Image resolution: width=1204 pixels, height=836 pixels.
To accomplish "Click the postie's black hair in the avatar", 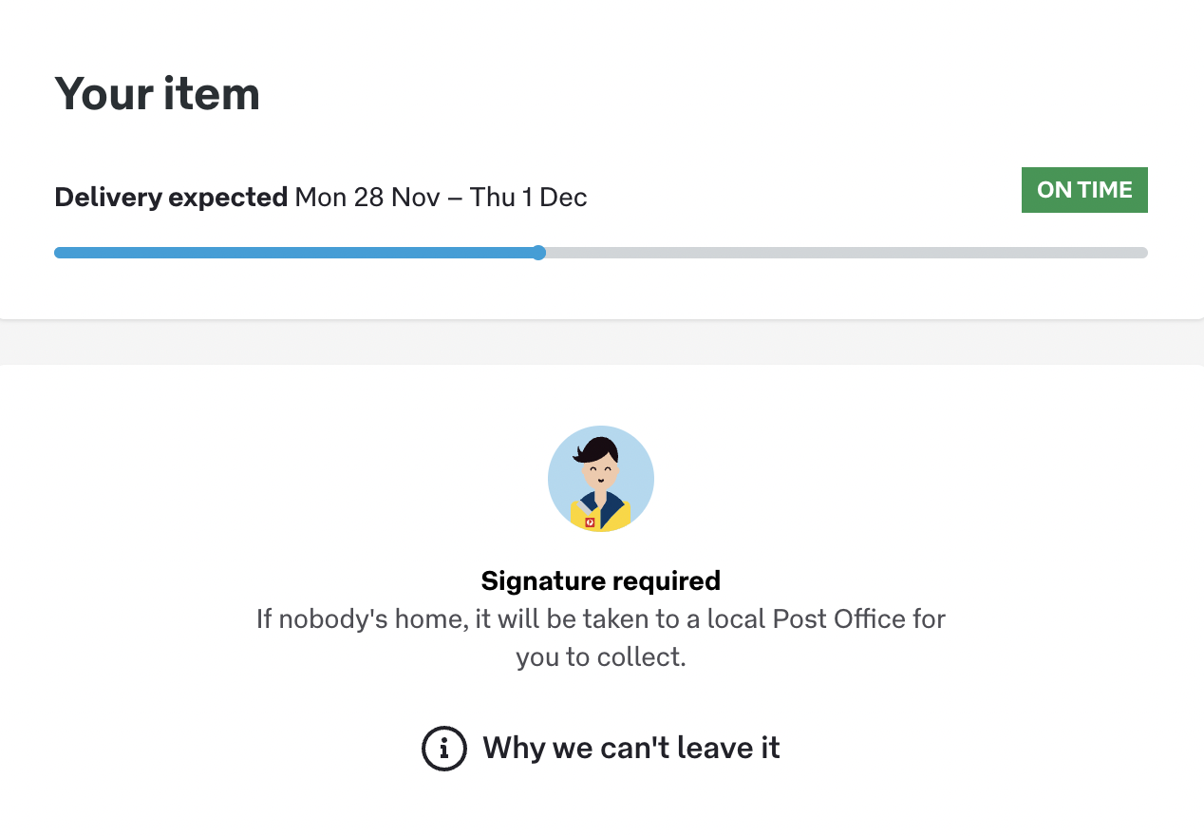I will point(598,448).
